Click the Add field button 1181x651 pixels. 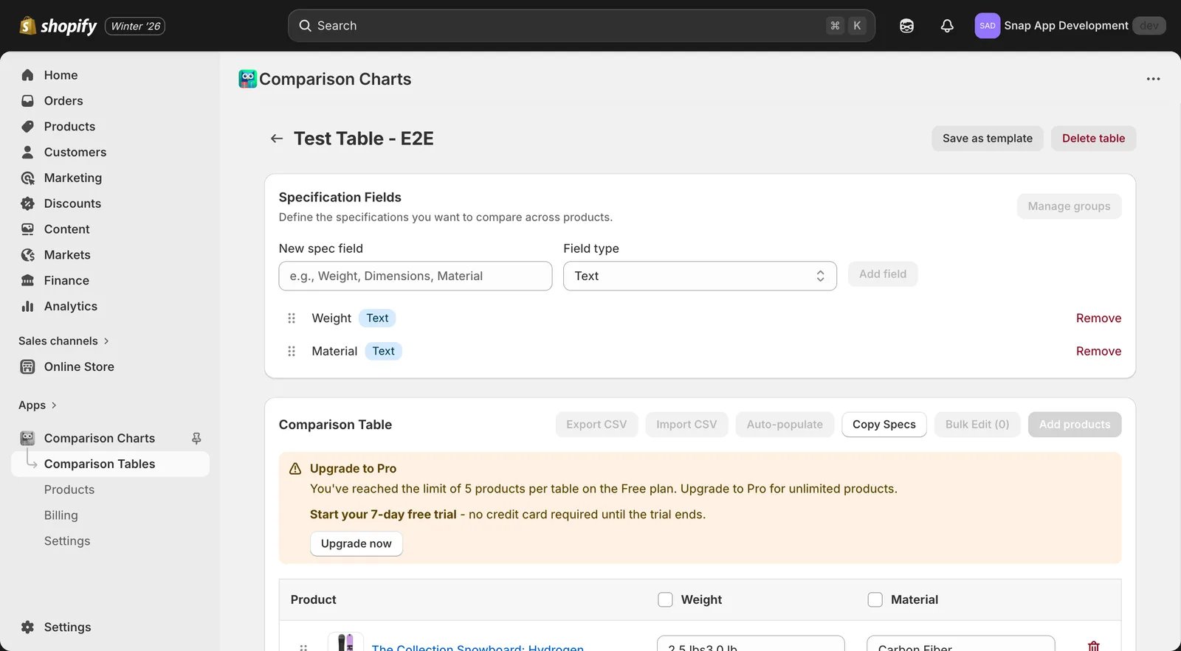883,274
